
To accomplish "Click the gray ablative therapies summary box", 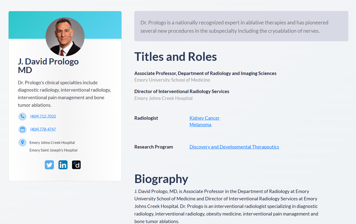I will pos(241,26).
